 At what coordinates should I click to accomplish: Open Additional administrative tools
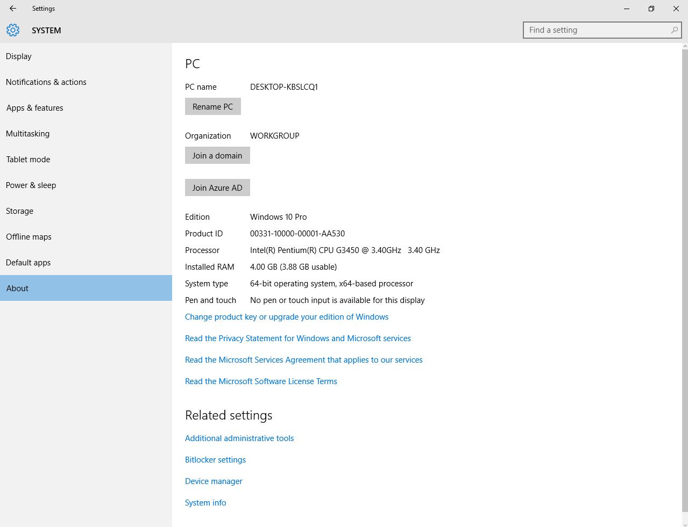coord(239,438)
